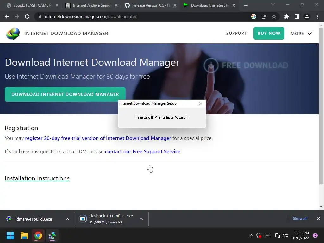324x243 pixels.
Task: Open the idman641build3.exe download item
Action: (x=34, y=219)
